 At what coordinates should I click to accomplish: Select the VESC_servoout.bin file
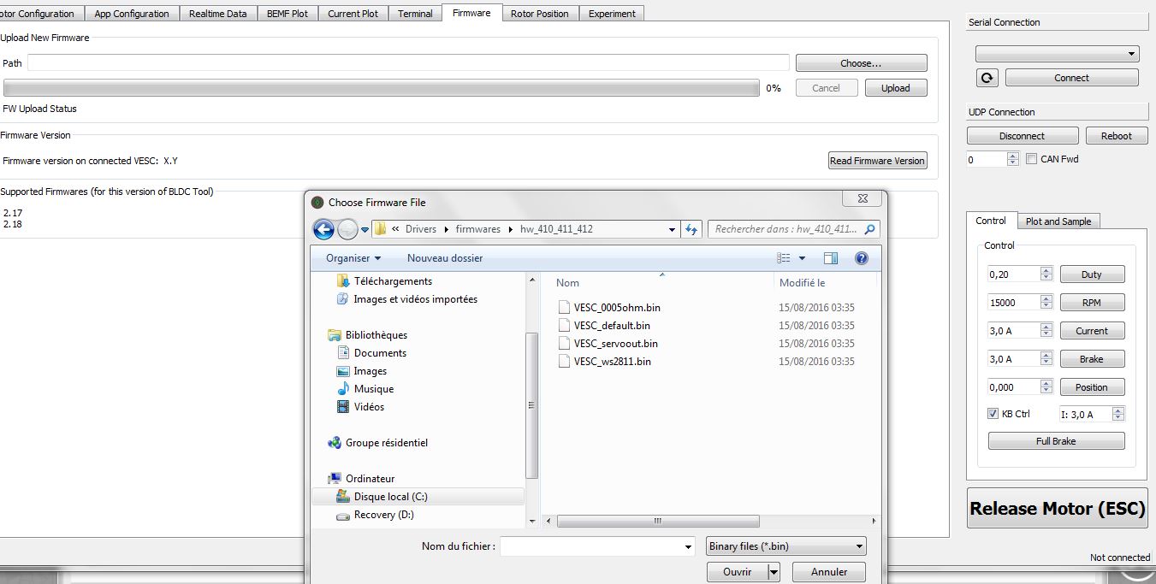pos(616,344)
